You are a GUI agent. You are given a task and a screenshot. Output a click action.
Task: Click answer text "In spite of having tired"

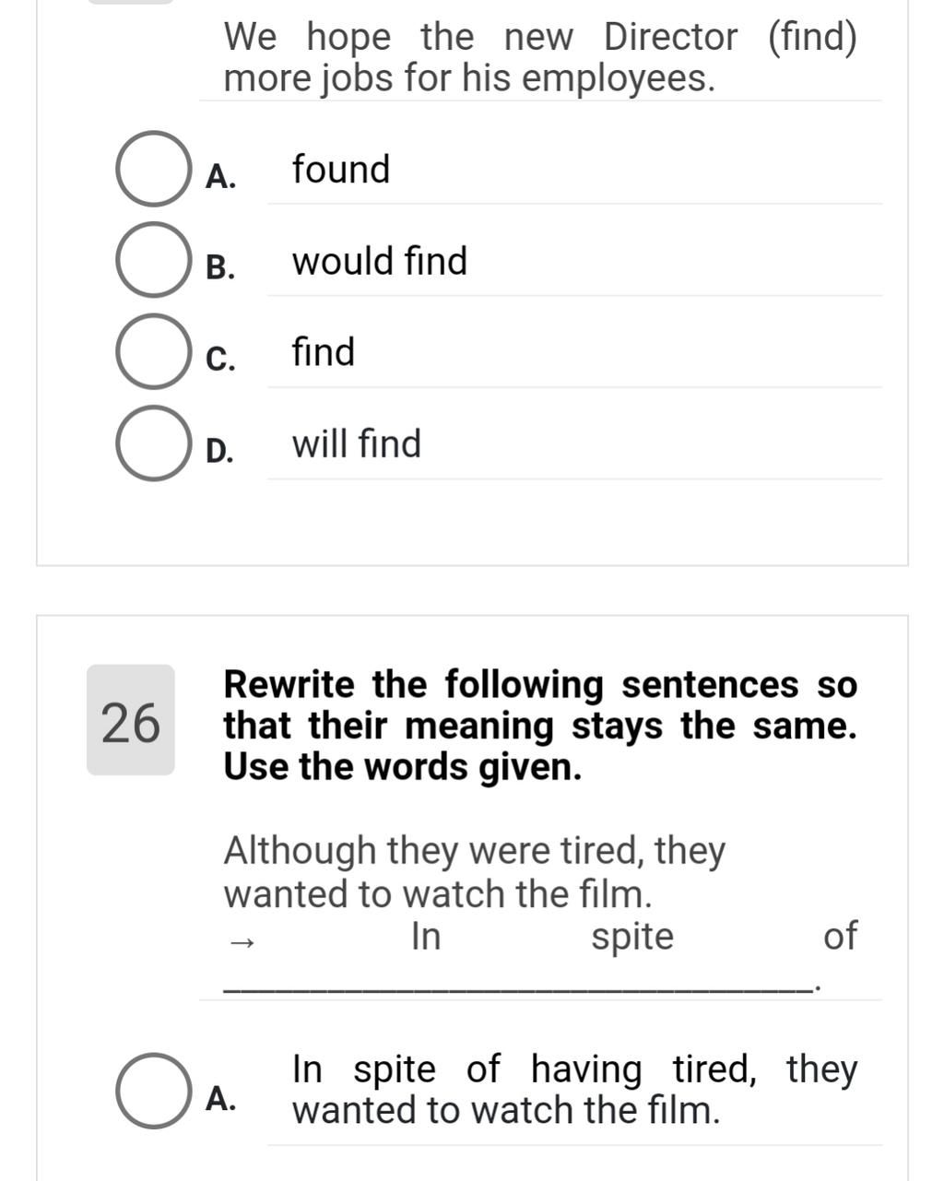click(x=574, y=1090)
